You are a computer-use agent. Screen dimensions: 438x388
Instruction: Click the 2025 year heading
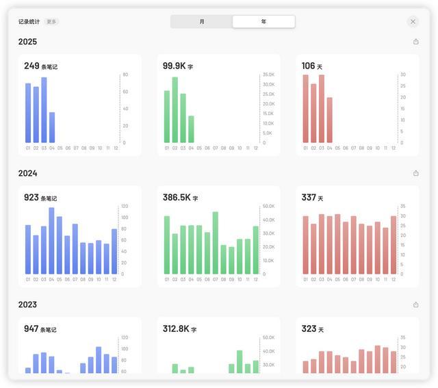point(27,42)
